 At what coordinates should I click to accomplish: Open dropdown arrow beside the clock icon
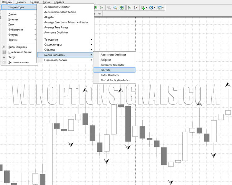(x=155, y=8)
